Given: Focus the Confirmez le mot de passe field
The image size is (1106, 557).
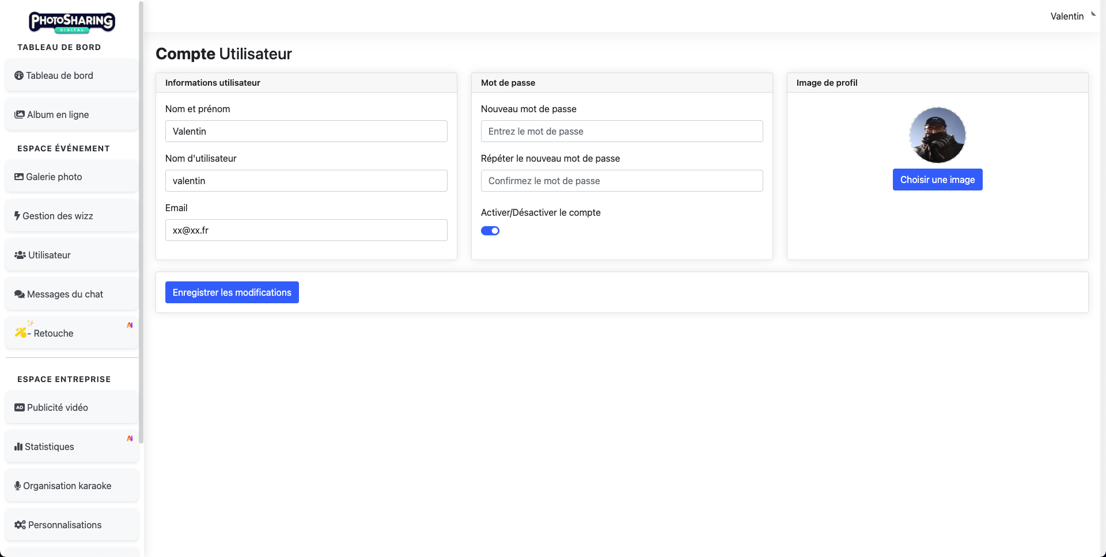Looking at the screenshot, I should coord(622,181).
